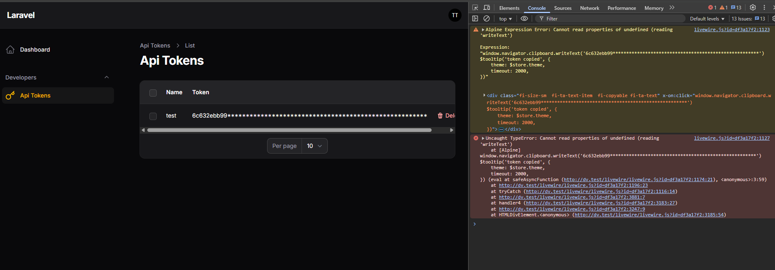
Task: Switch to the Network tab
Action: click(589, 8)
